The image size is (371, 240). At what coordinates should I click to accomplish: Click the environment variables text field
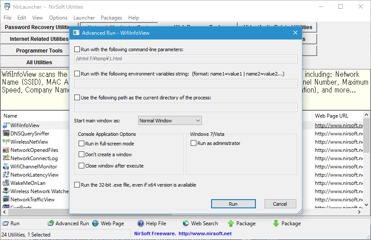pos(186,83)
